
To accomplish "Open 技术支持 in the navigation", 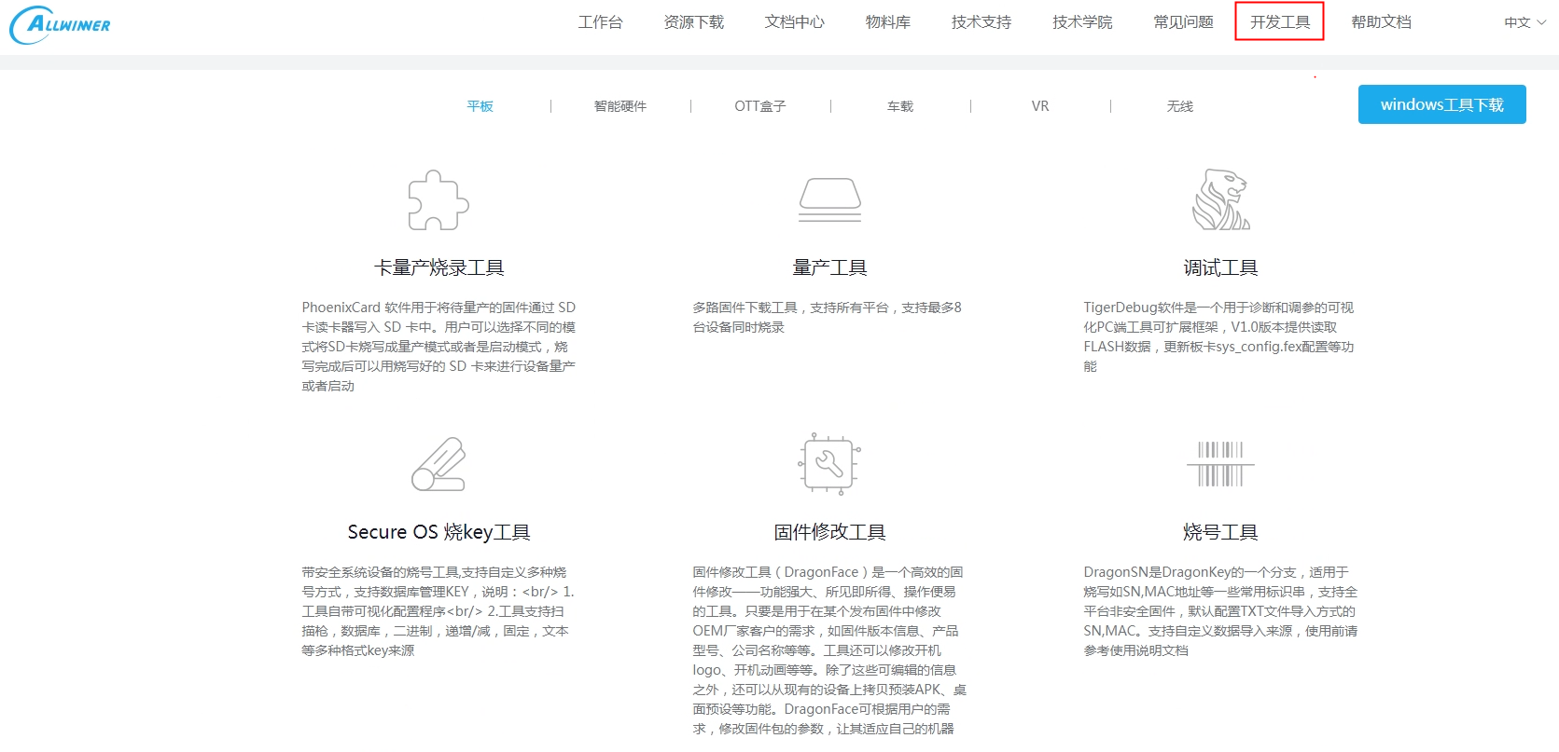I will (981, 21).
